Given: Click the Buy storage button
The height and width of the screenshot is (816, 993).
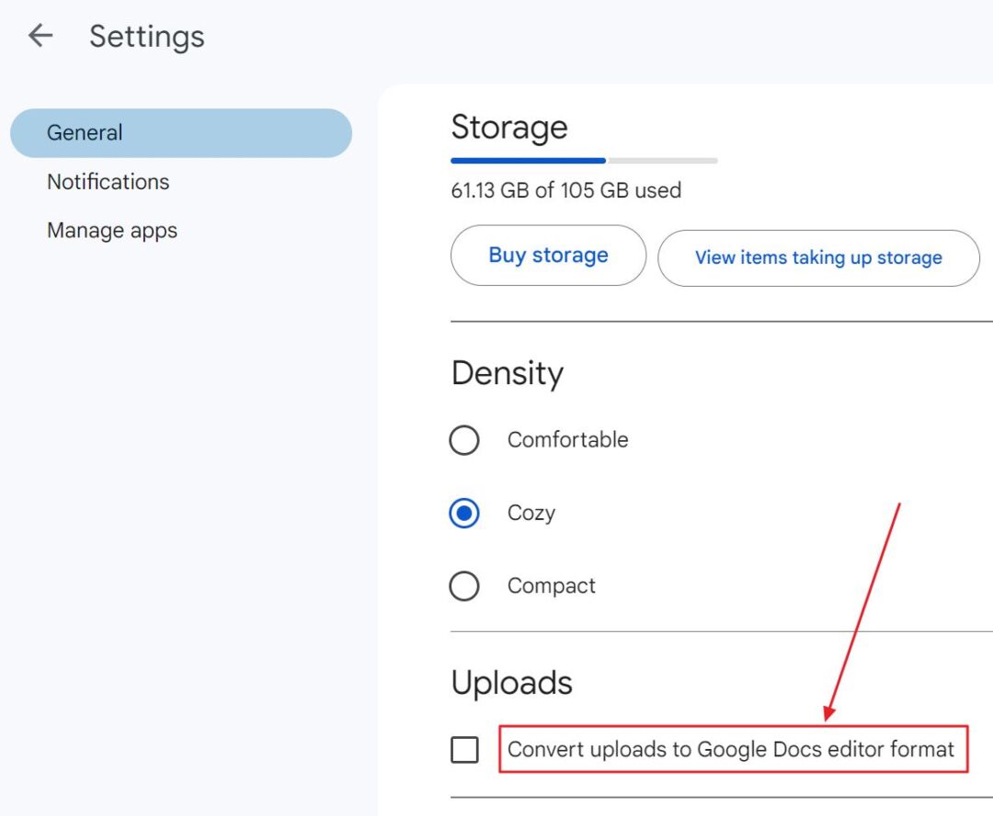Looking at the screenshot, I should pyautogui.click(x=548, y=255).
